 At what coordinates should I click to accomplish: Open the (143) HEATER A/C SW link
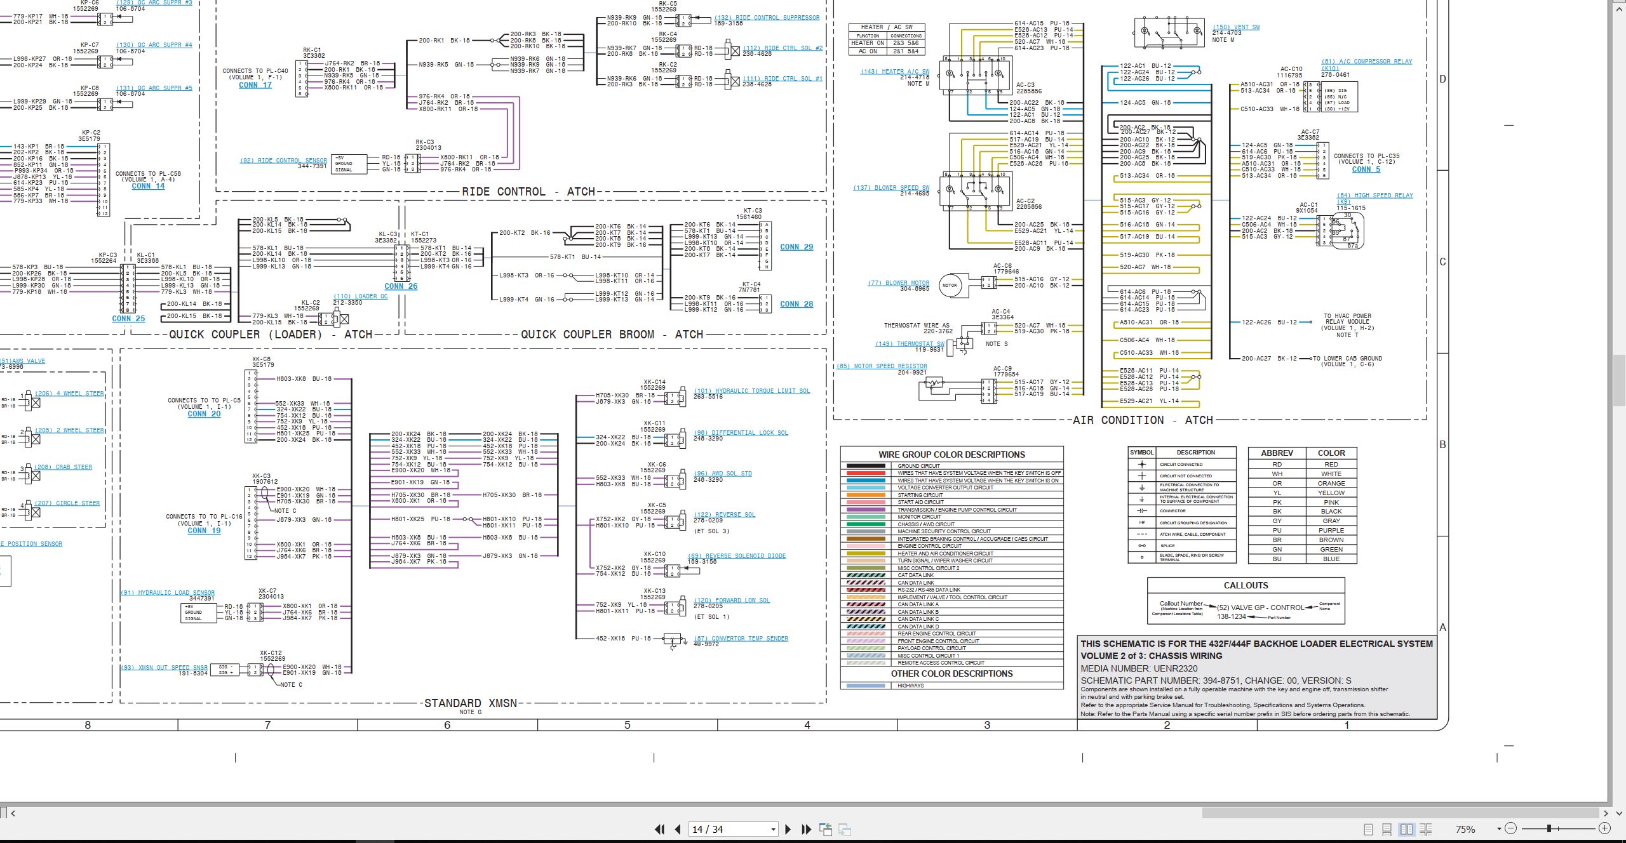(895, 72)
